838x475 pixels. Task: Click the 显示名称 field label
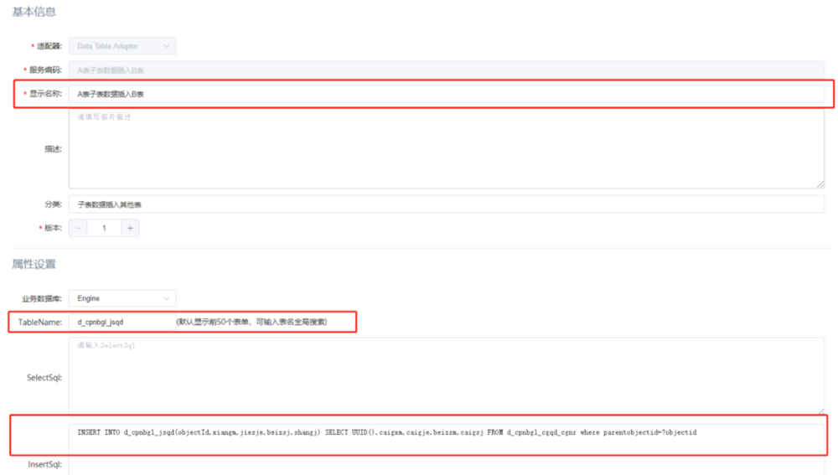44,95
